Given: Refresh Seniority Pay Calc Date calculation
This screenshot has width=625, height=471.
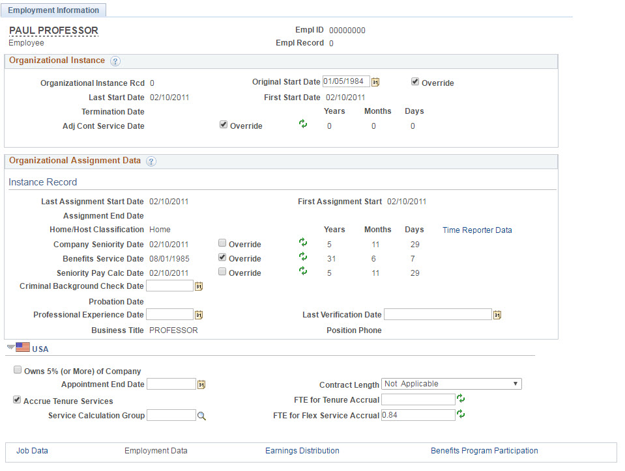Looking at the screenshot, I should 303,271.
